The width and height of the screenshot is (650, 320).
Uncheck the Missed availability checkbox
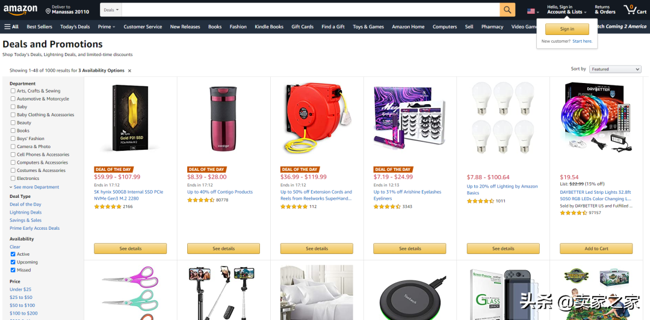click(x=13, y=270)
